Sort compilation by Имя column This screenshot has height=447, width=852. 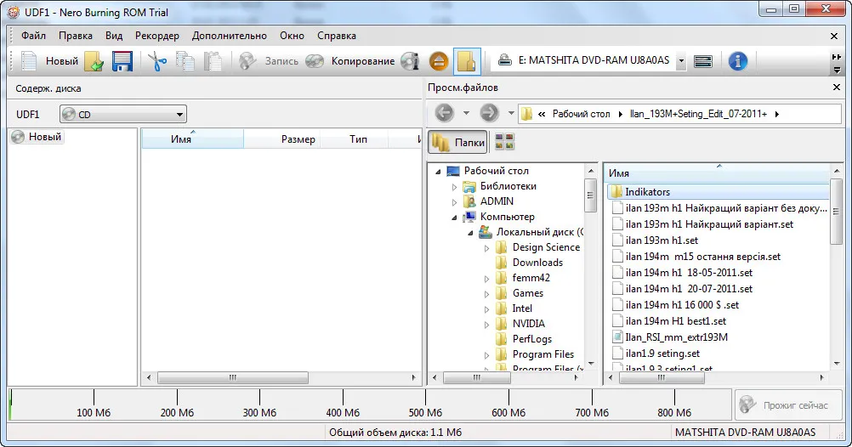coord(192,139)
